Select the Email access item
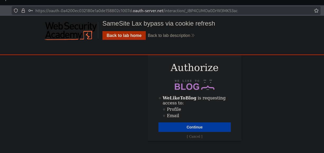Screen dimensions: 324x153 (x=173, y=116)
